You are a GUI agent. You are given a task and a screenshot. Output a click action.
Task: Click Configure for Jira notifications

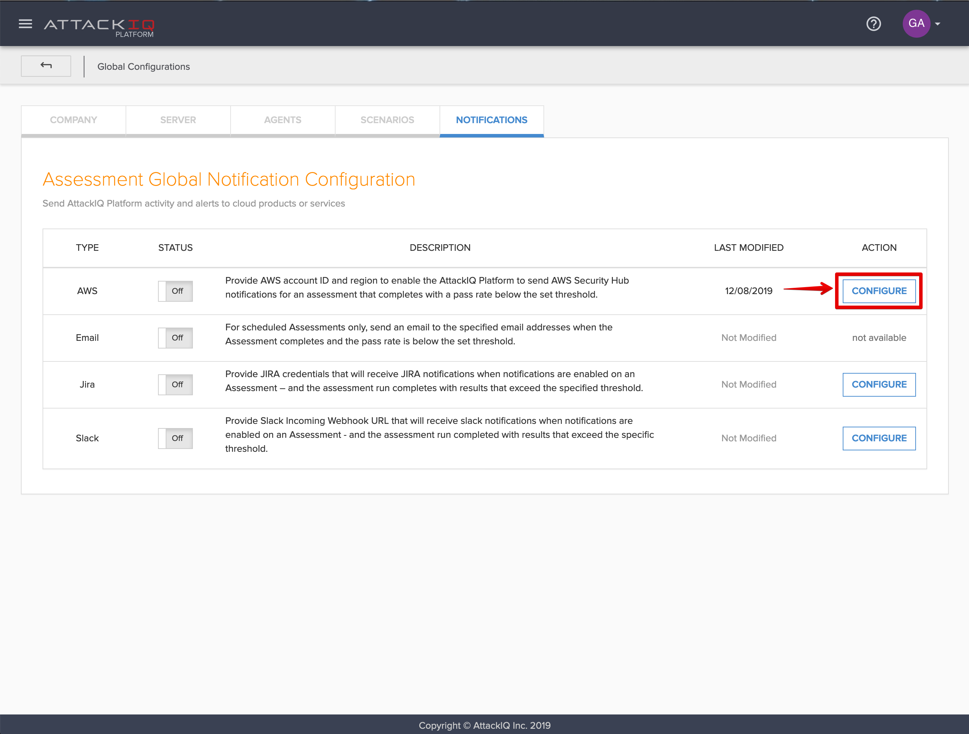879,384
